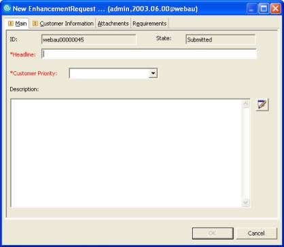
Task: Click inside the Description text area
Action: point(126,153)
